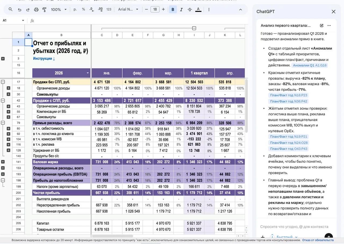Expand the в т.ч. себестоимость row group

coord(8,129)
